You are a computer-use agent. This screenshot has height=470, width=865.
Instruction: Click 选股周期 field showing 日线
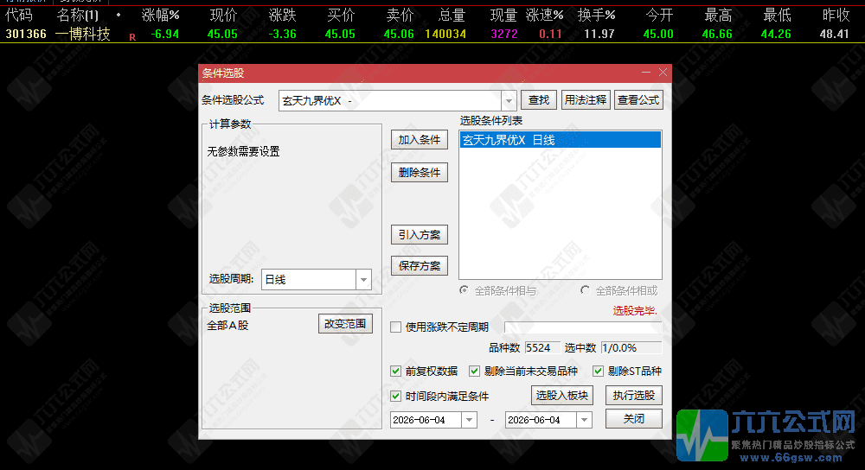309,279
